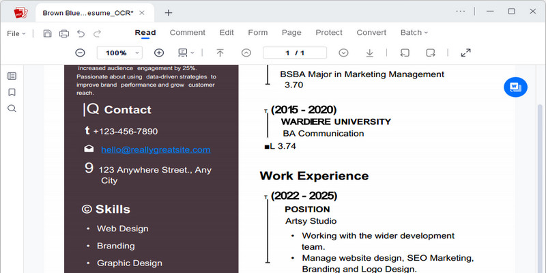
Task: Click the Web Design skill item
Action: (x=123, y=229)
